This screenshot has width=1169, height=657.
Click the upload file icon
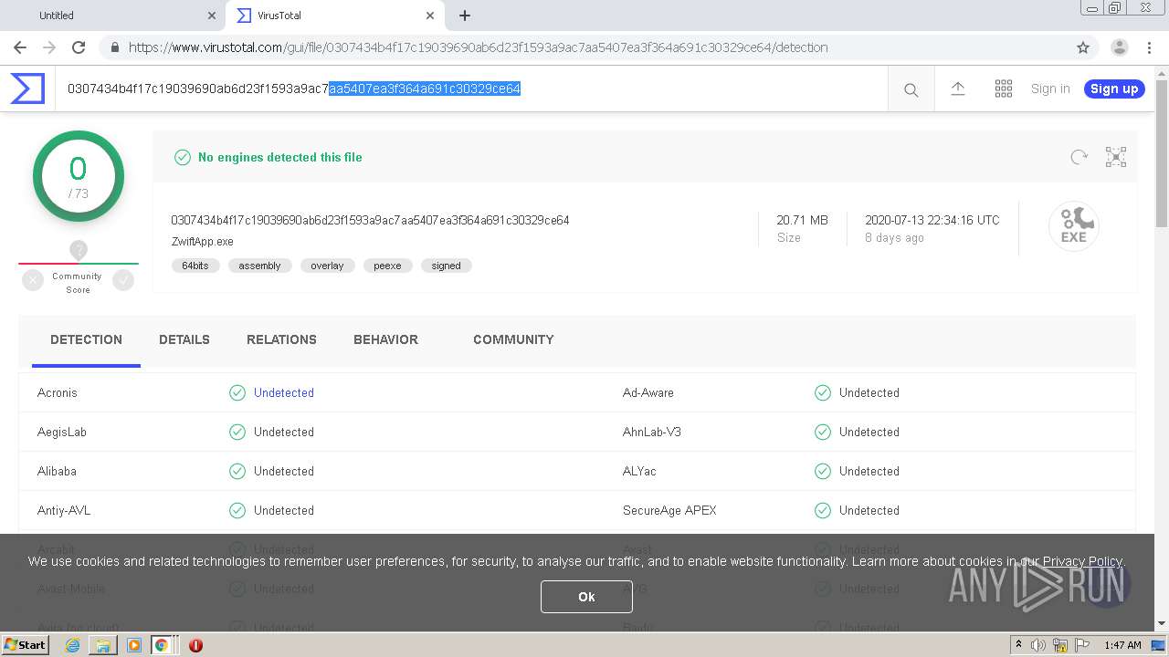pos(957,89)
